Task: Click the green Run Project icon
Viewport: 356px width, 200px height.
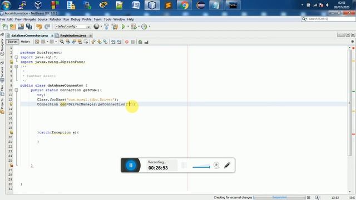Action: pos(123,27)
